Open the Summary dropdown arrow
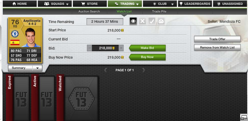 37,68
